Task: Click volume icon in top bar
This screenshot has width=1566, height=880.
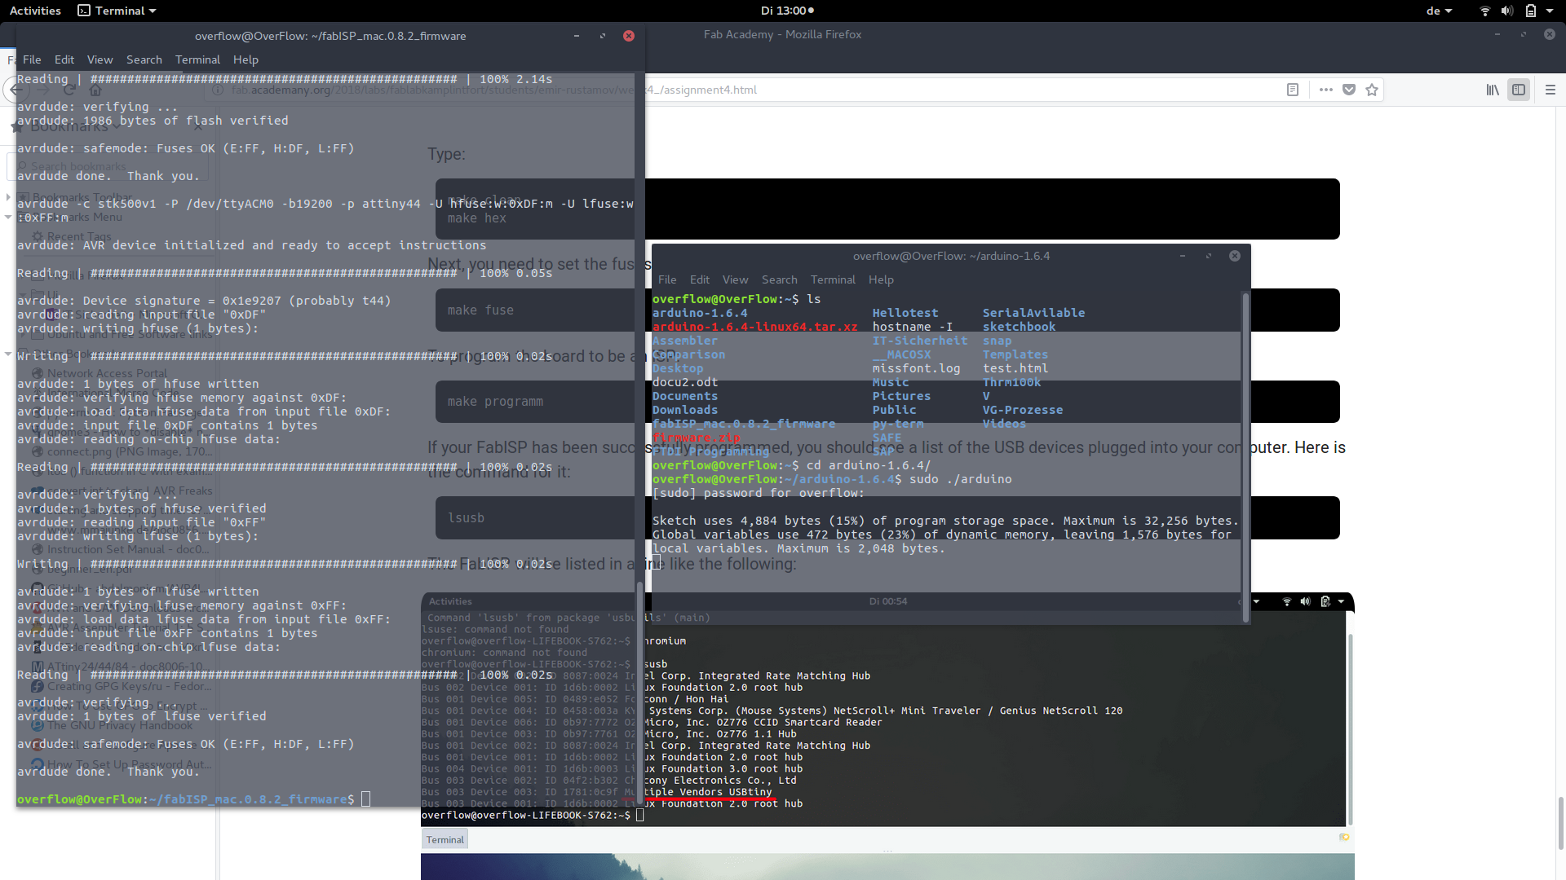Action: pyautogui.click(x=1506, y=11)
